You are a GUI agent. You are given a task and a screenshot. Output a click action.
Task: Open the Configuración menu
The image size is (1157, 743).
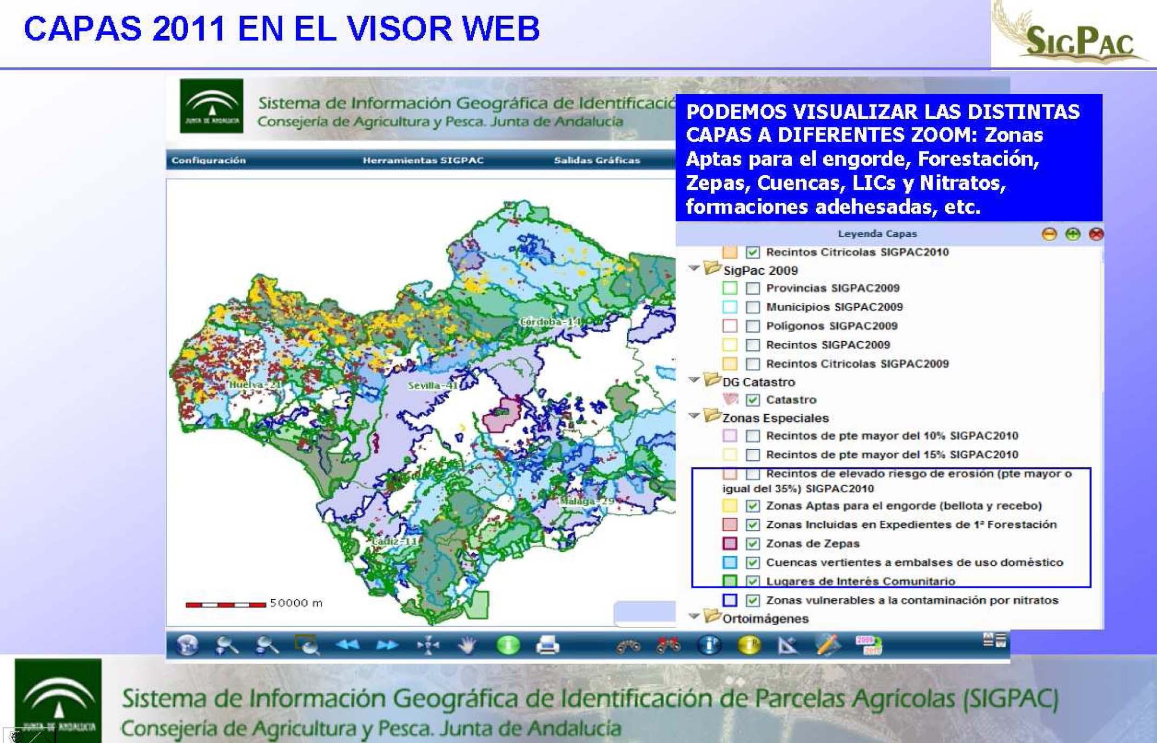coord(209,161)
